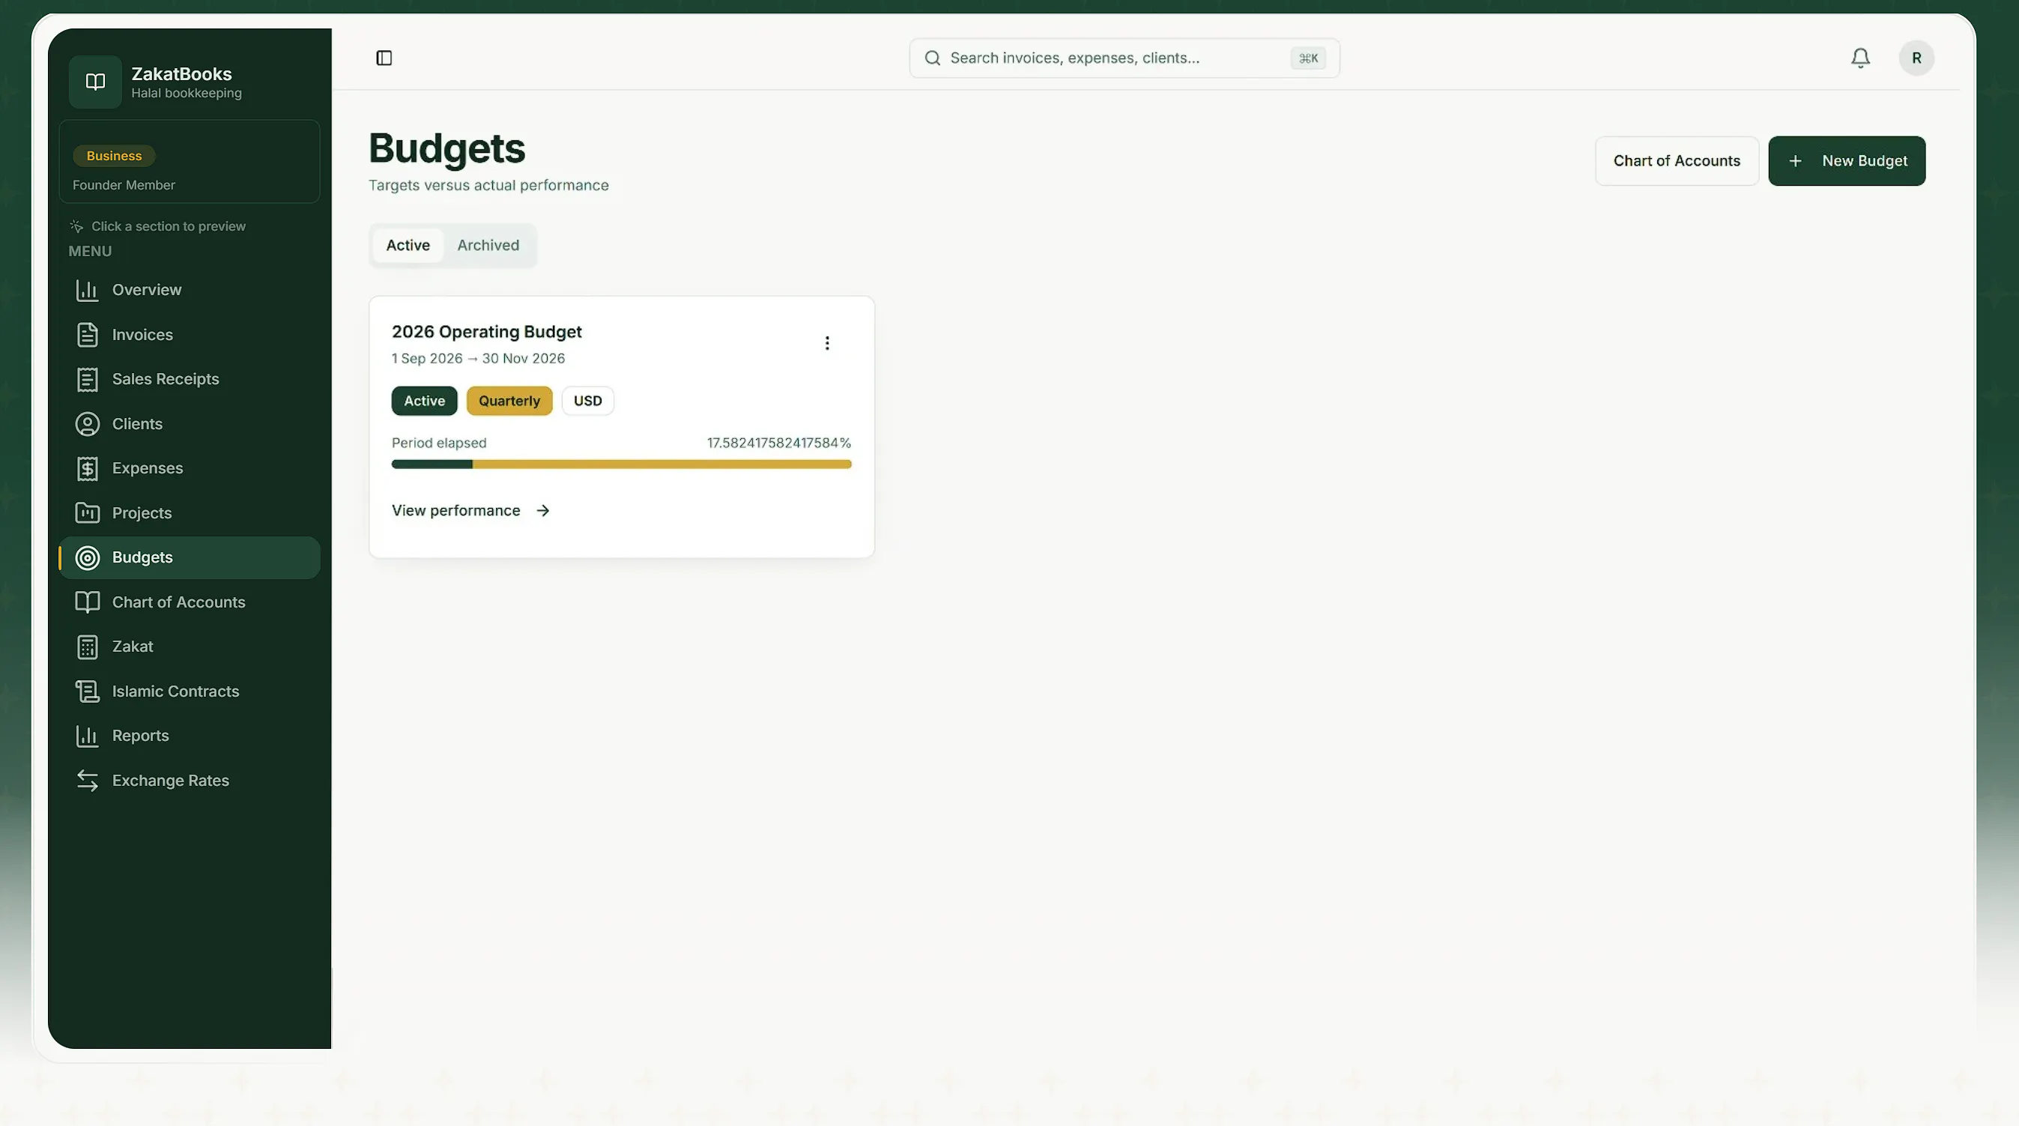Follow the View performance link
Screen dimensions: 2019x1126
[471, 511]
